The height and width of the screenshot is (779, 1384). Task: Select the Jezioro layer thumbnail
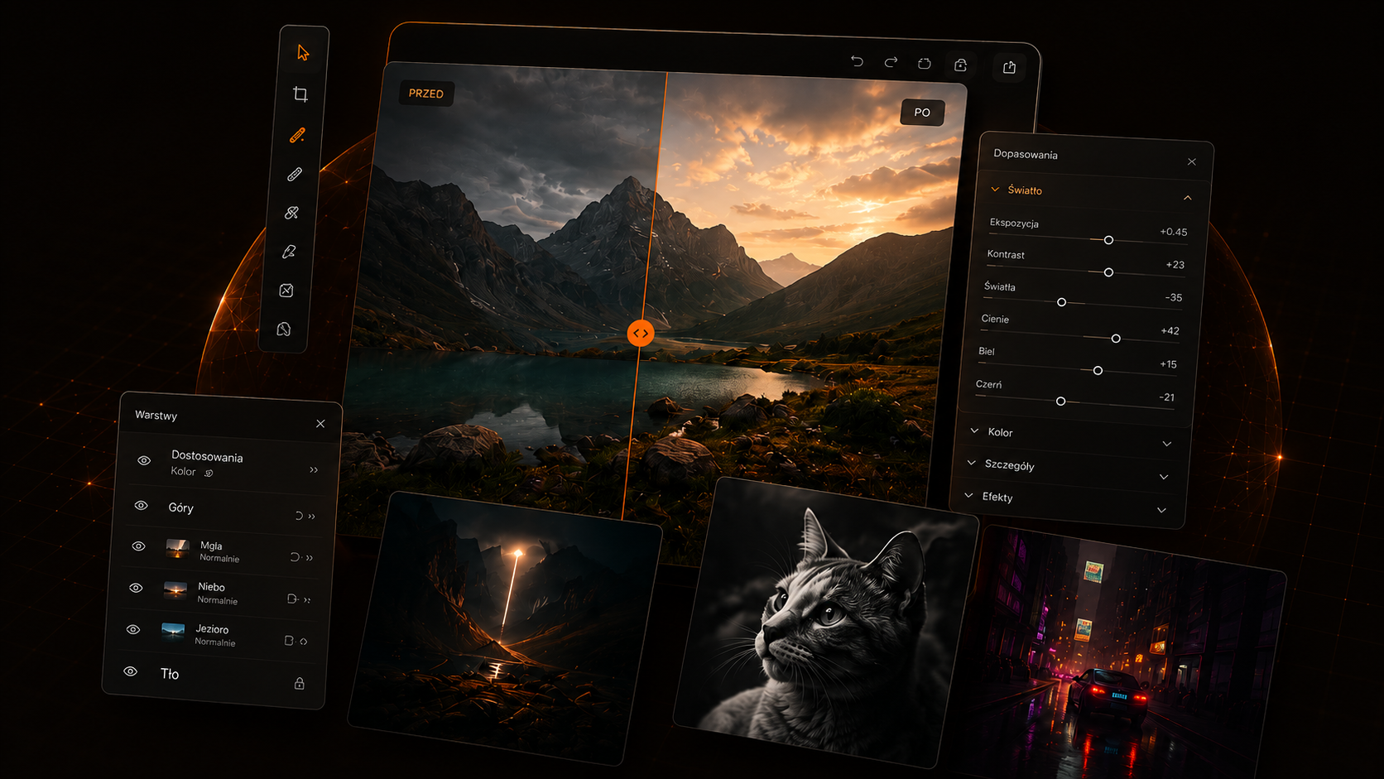click(173, 632)
